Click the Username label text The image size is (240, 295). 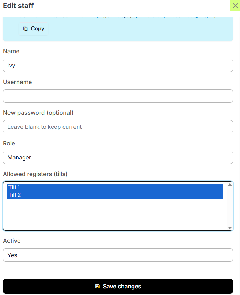17,82
